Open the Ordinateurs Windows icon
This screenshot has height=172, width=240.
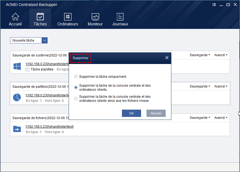coord(68,17)
